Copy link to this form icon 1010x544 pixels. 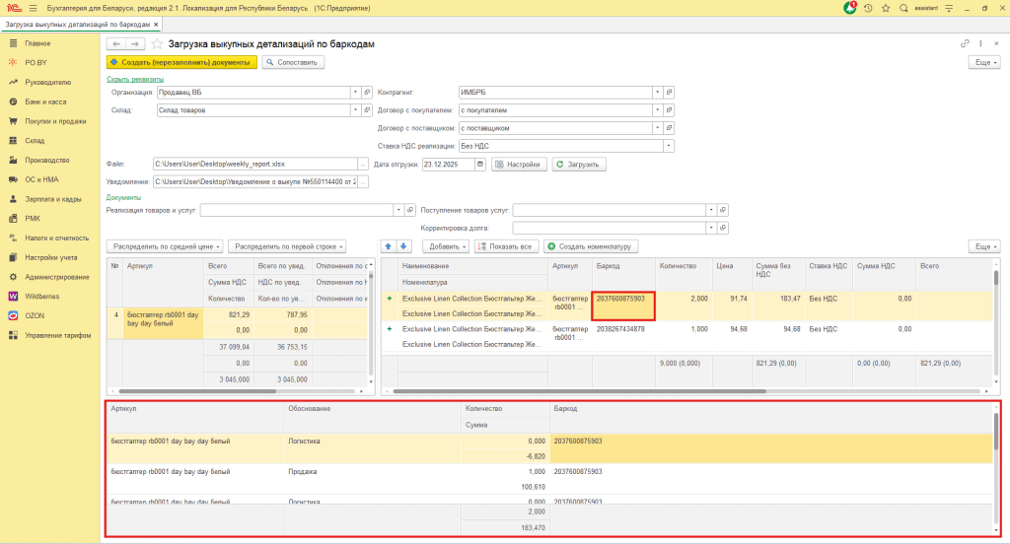[965, 44]
